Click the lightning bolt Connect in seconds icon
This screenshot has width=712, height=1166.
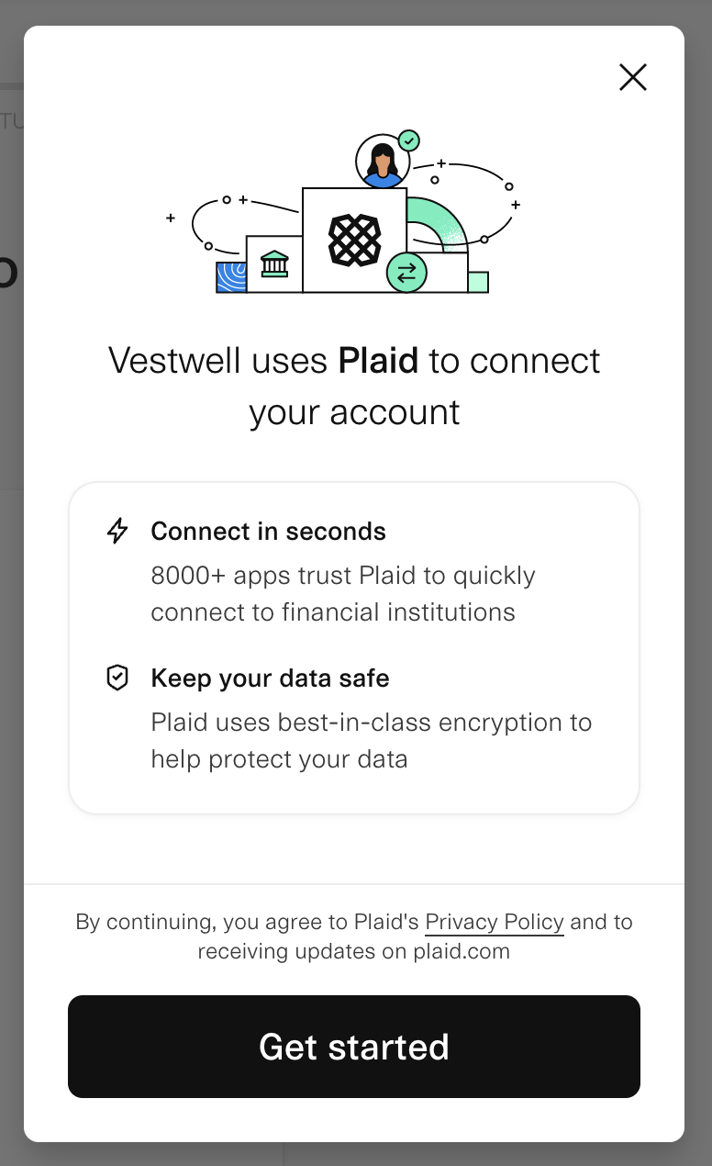pyautogui.click(x=117, y=531)
